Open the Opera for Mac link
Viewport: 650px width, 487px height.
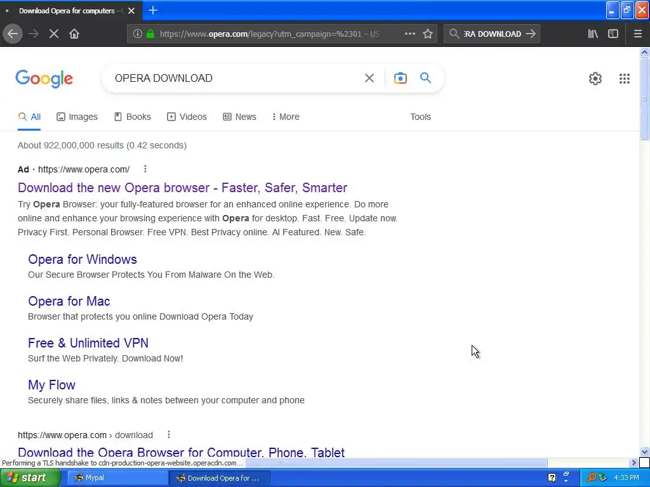pyautogui.click(x=69, y=301)
